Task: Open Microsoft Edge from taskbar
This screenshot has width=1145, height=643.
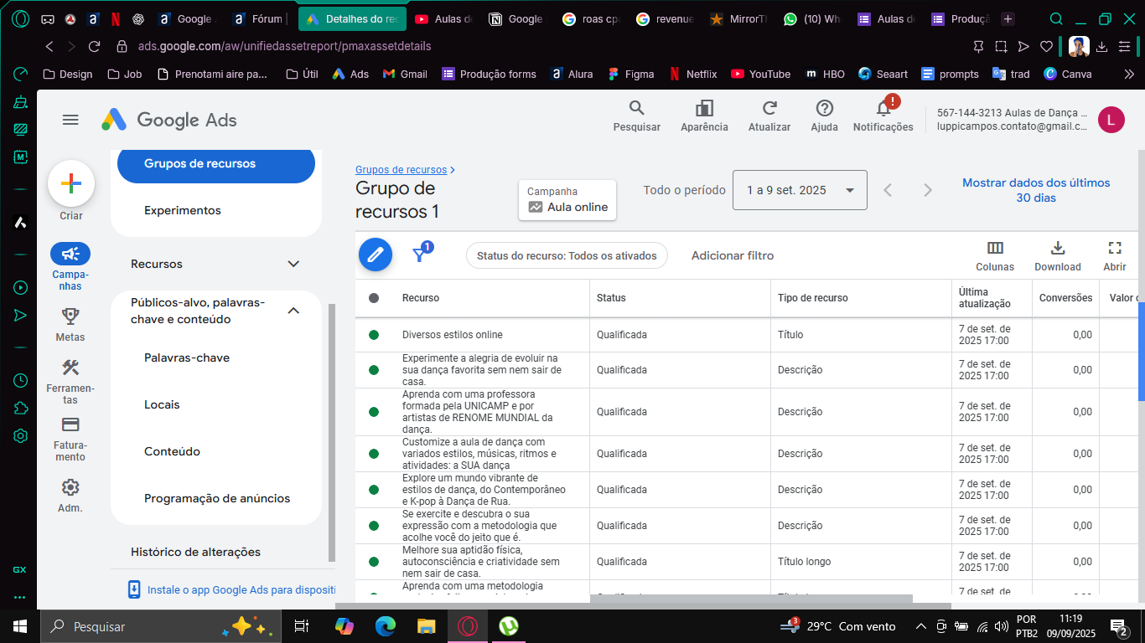Action: click(386, 626)
